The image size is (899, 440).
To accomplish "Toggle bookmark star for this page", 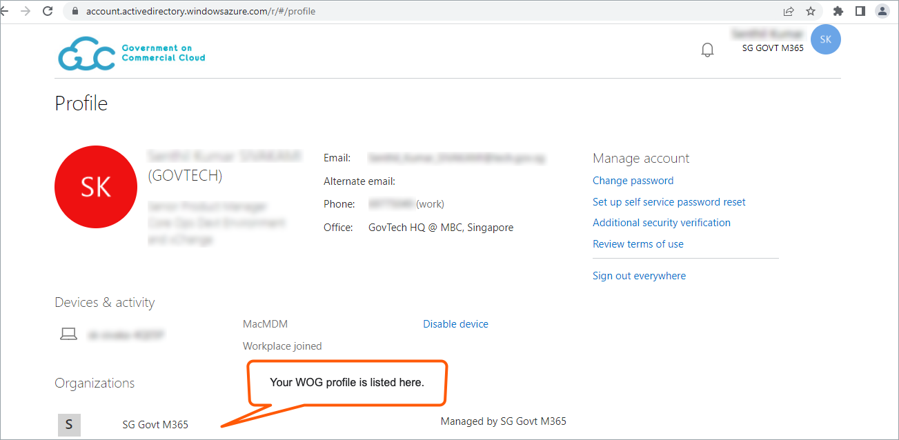I will click(x=811, y=11).
